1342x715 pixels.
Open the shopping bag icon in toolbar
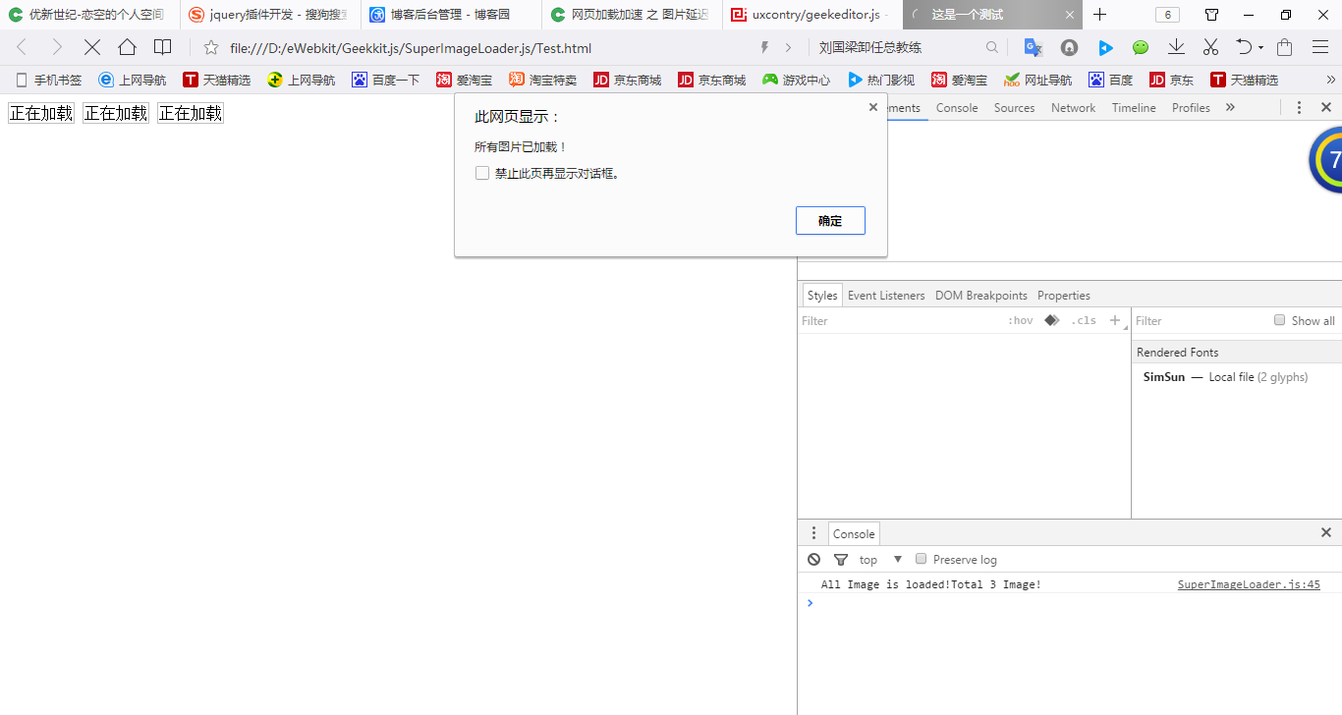click(x=1284, y=47)
